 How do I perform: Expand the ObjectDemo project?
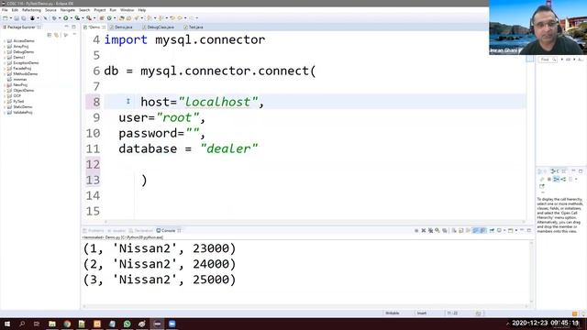click(5, 90)
